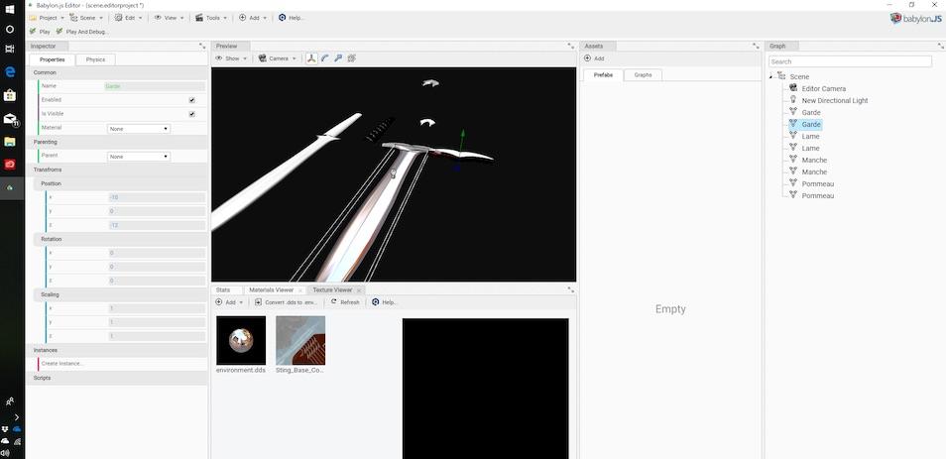Switch to the Stats tab

(x=223, y=290)
